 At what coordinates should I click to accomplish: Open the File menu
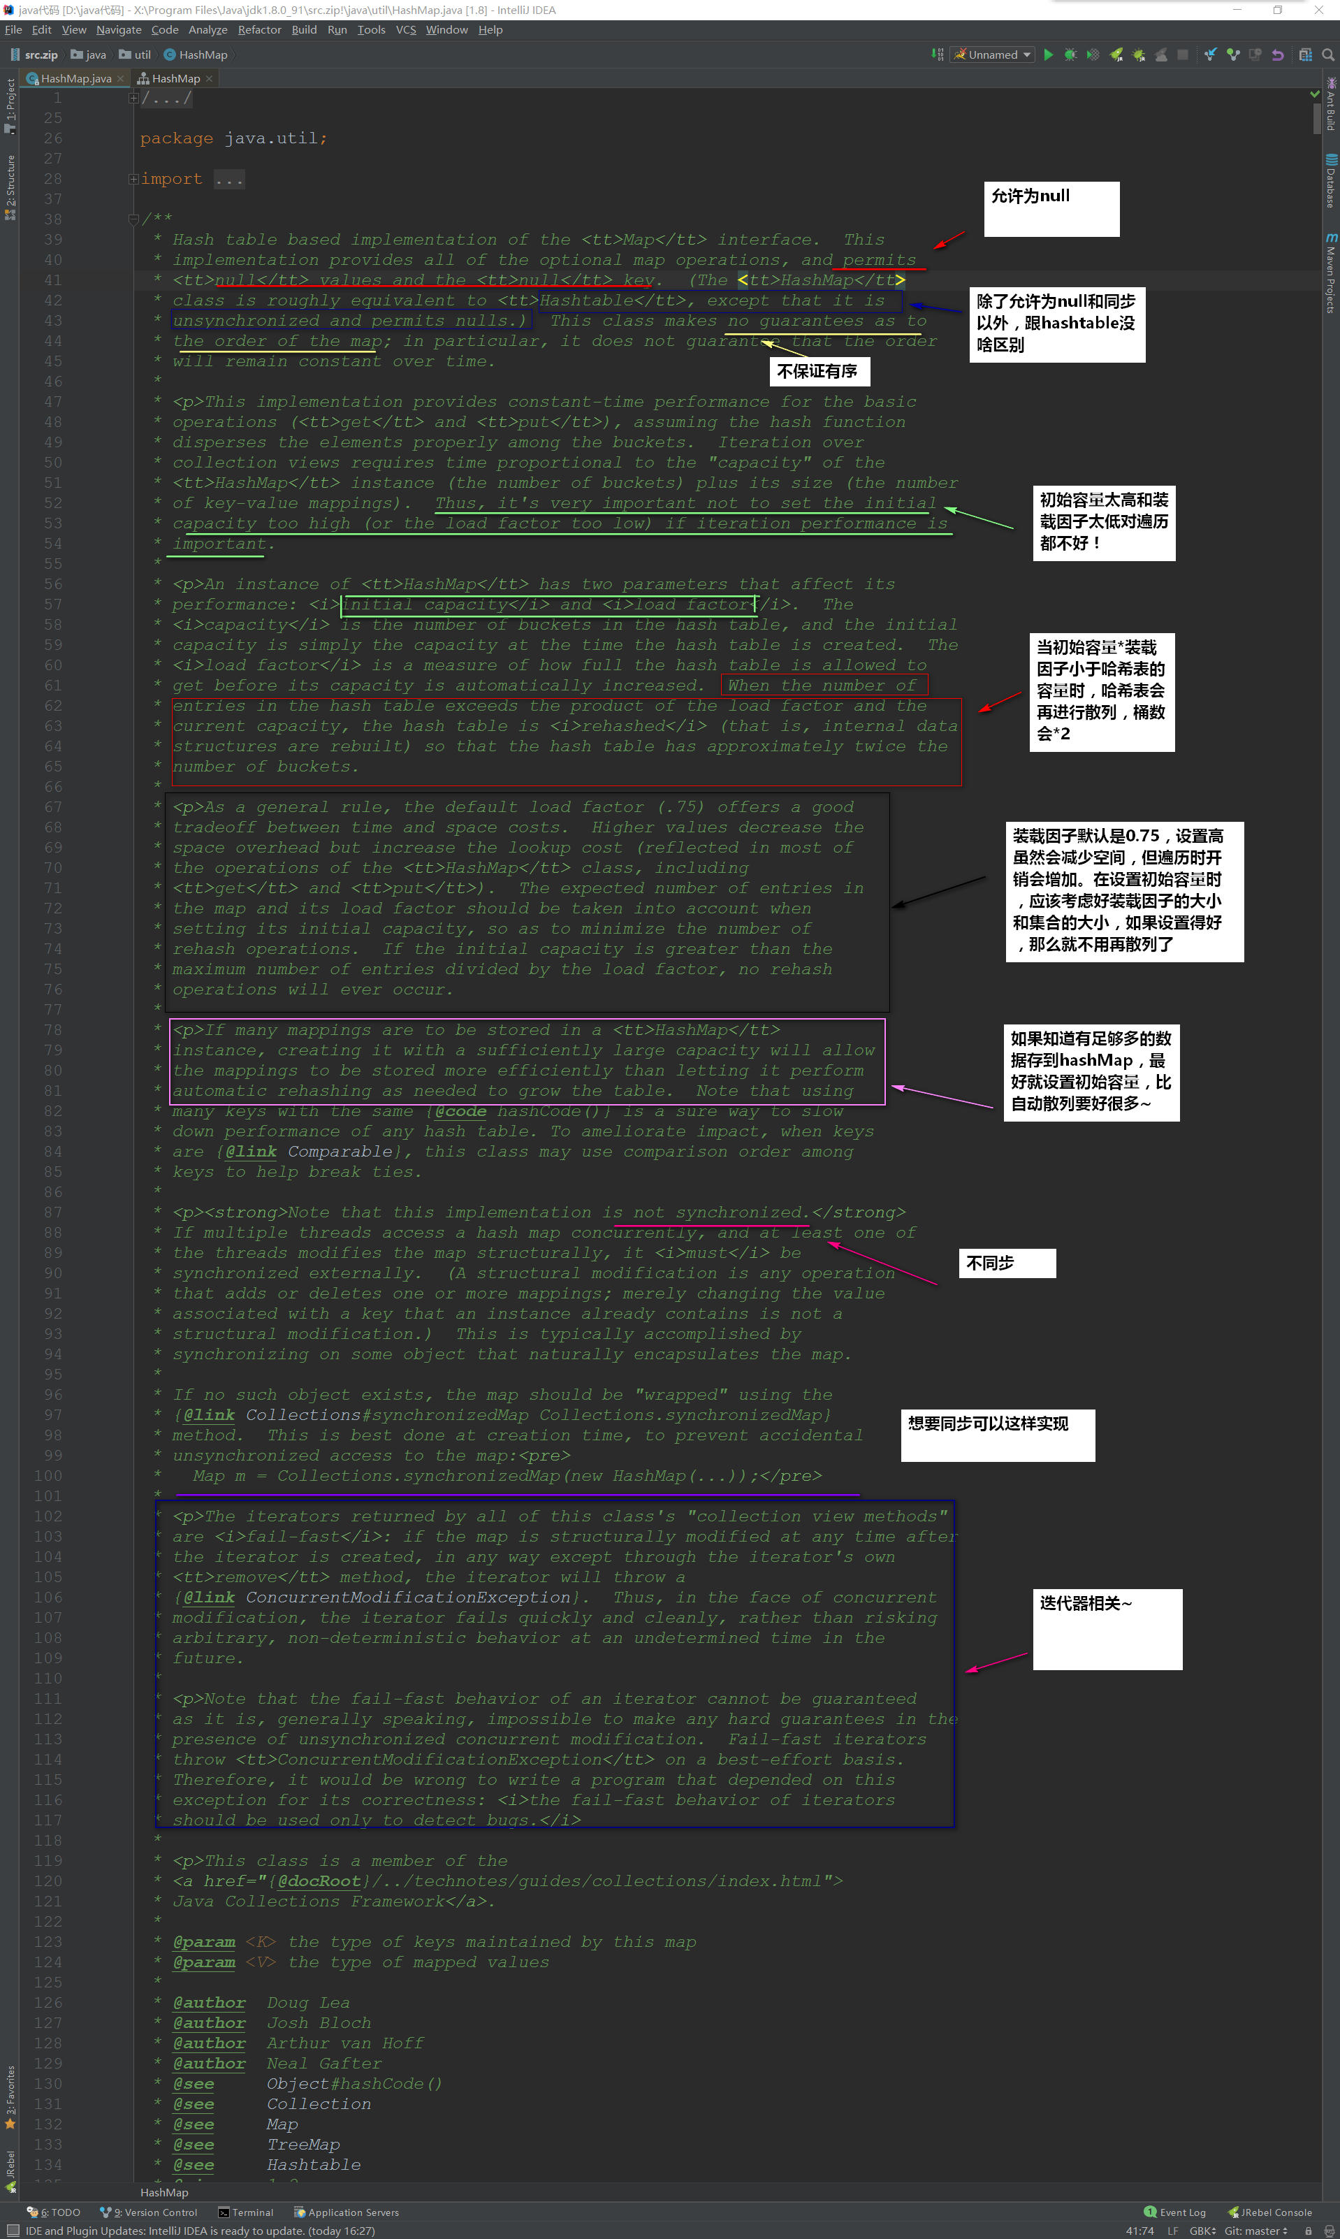coord(13,30)
